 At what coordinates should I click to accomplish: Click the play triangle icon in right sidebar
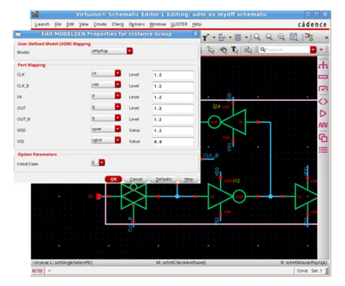tap(323, 114)
